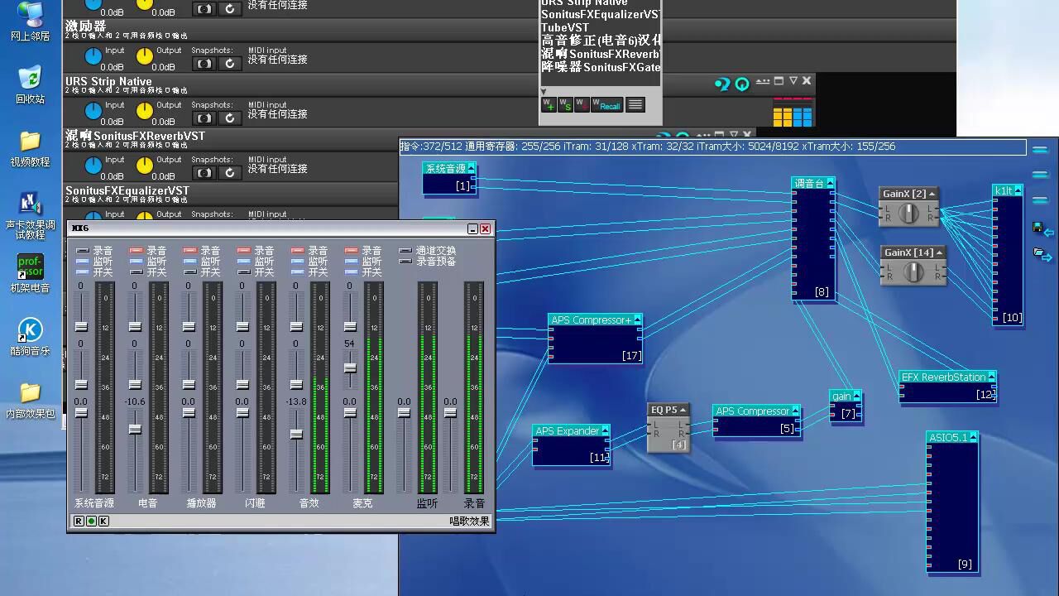Expand the APS Compressor+ module arrow
Viewport: 1059px width, 596px height.
point(637,320)
